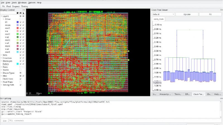Hide the met5 layer via its visible checkbox

click(x=20, y=52)
